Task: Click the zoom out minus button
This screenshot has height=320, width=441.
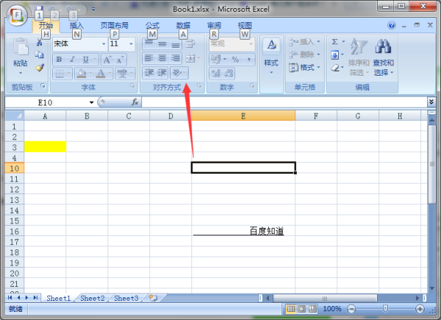Action: [351, 309]
